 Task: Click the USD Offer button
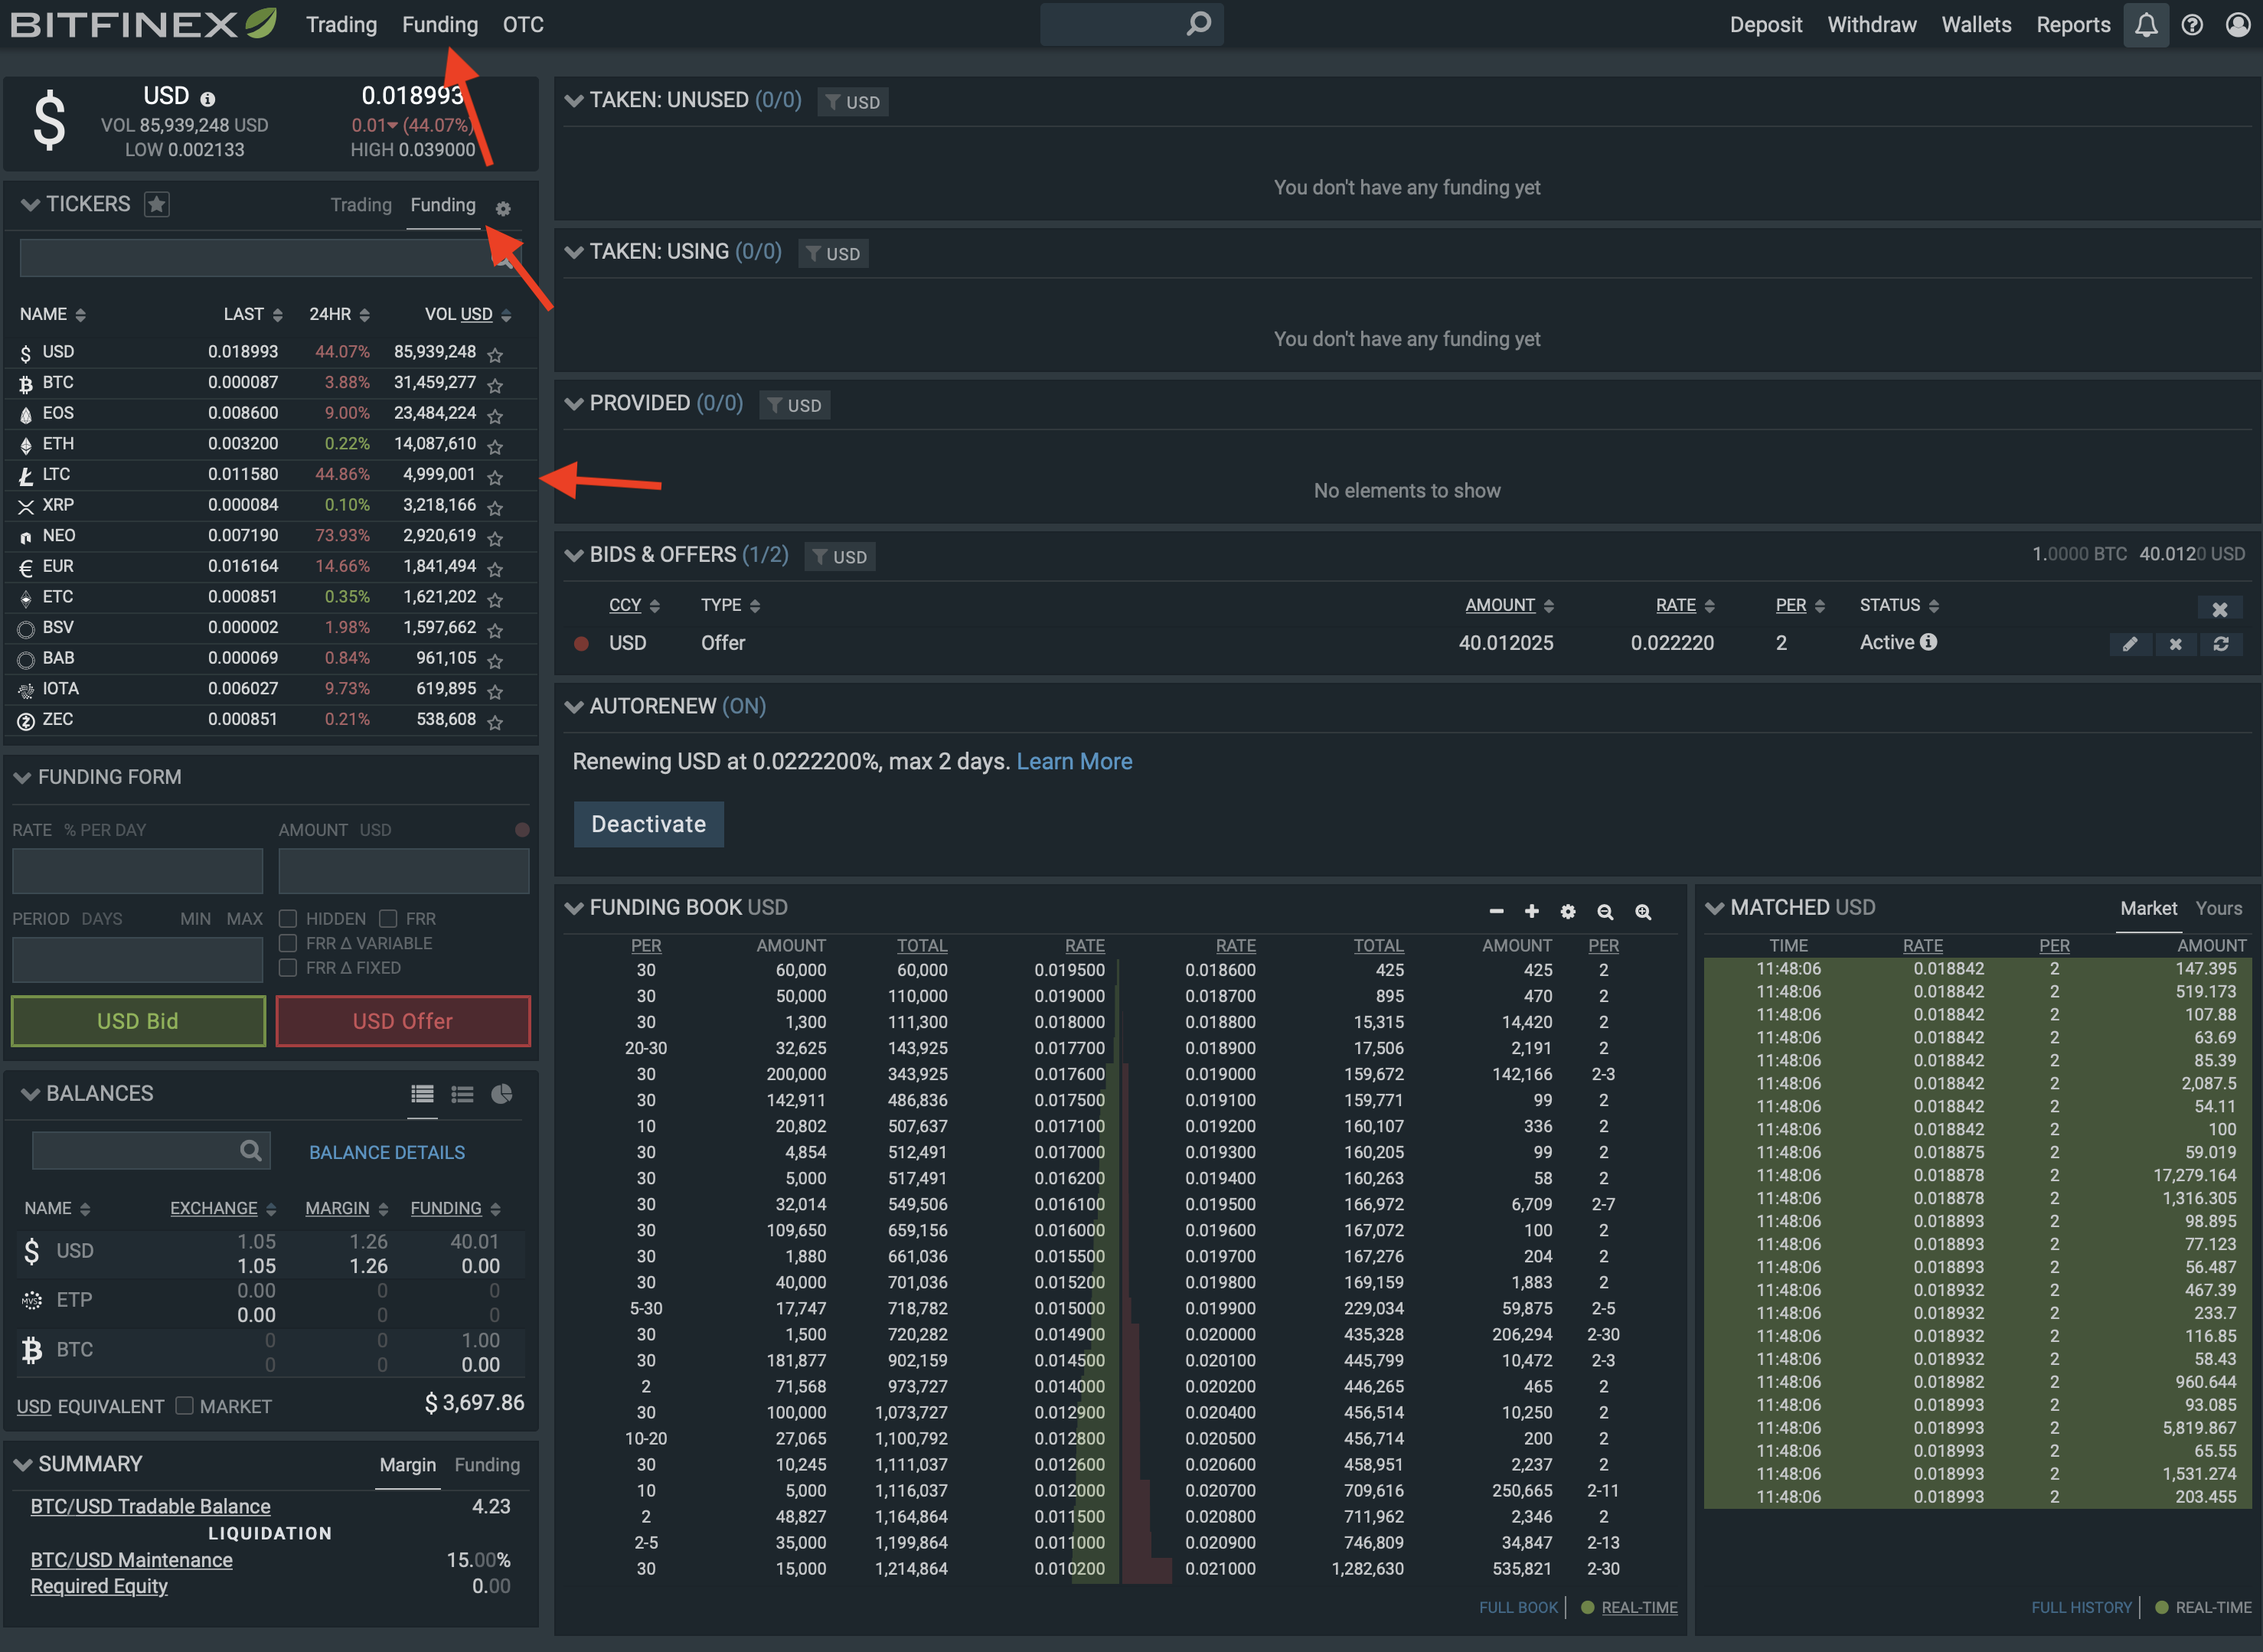(x=403, y=1021)
